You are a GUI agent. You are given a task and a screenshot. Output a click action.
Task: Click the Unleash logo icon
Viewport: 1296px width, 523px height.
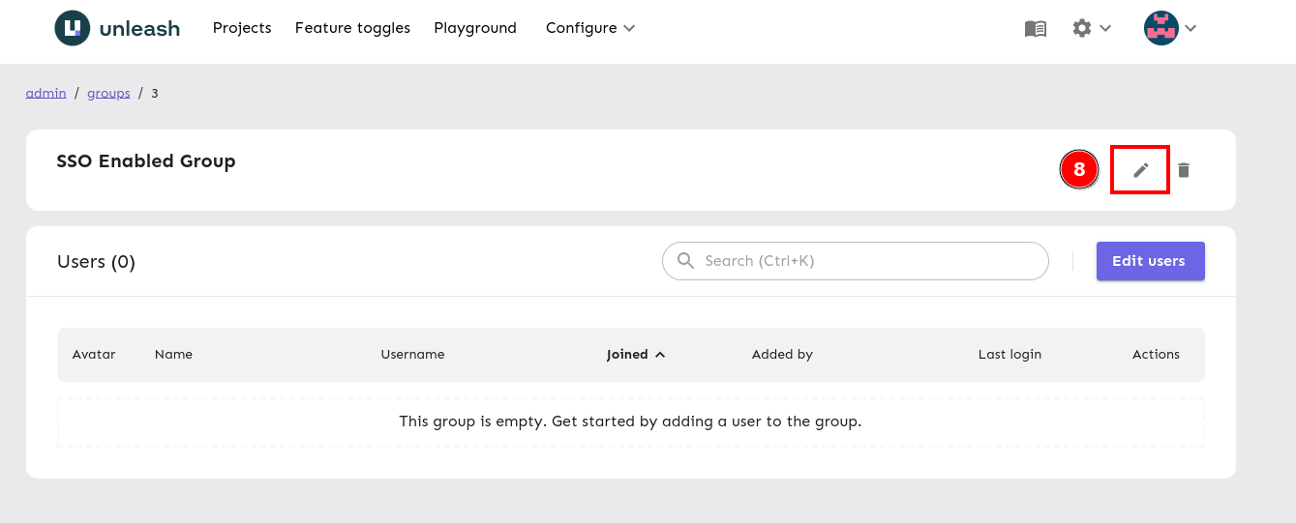coord(72,28)
